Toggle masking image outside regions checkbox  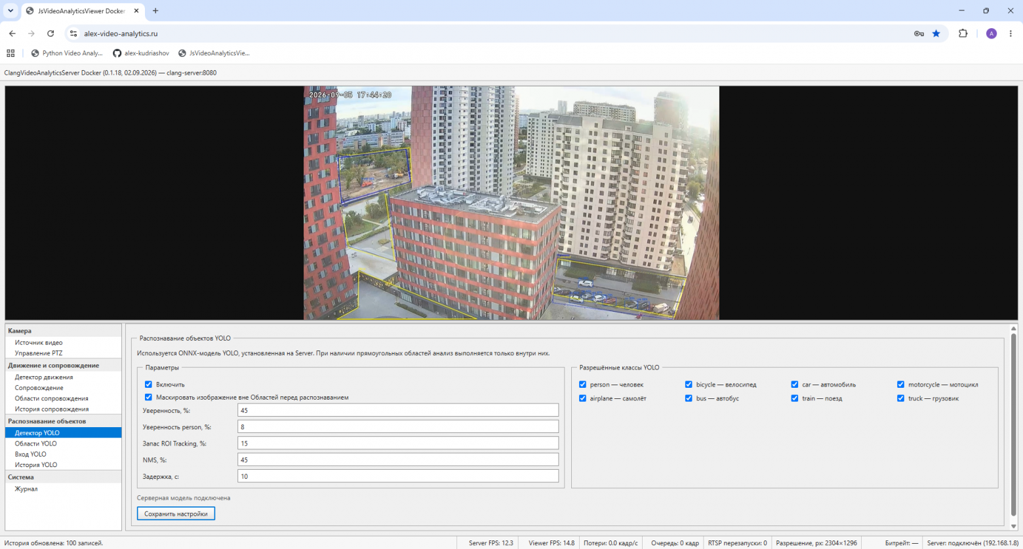pyautogui.click(x=148, y=397)
